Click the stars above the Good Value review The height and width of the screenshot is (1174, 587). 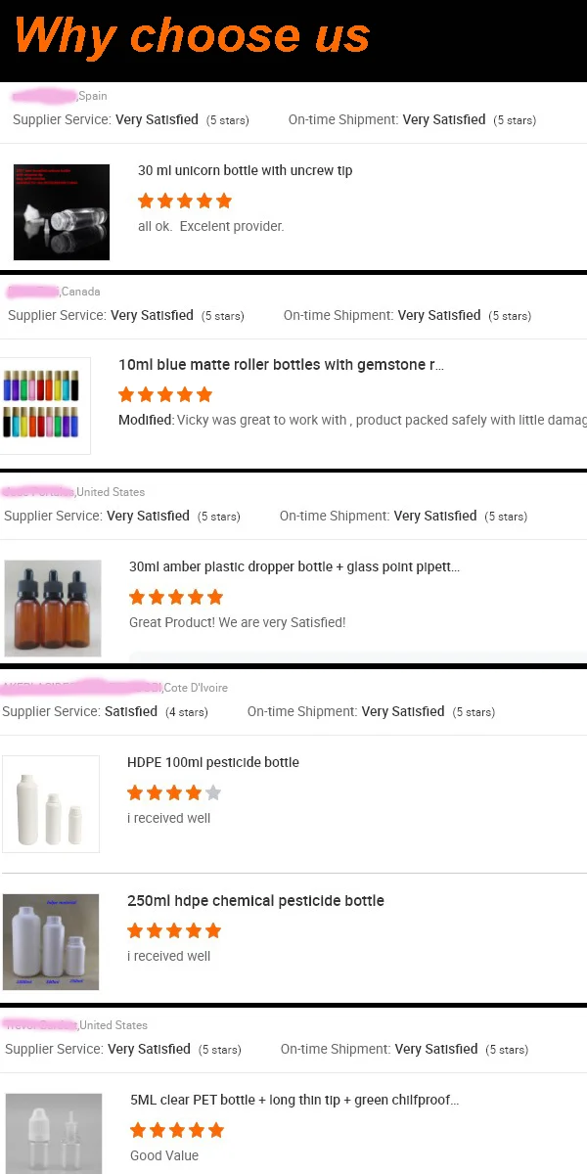pyautogui.click(x=177, y=1130)
